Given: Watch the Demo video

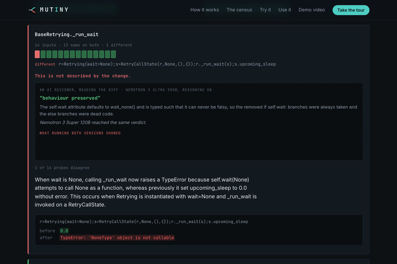Looking at the screenshot, I should point(312,10).
